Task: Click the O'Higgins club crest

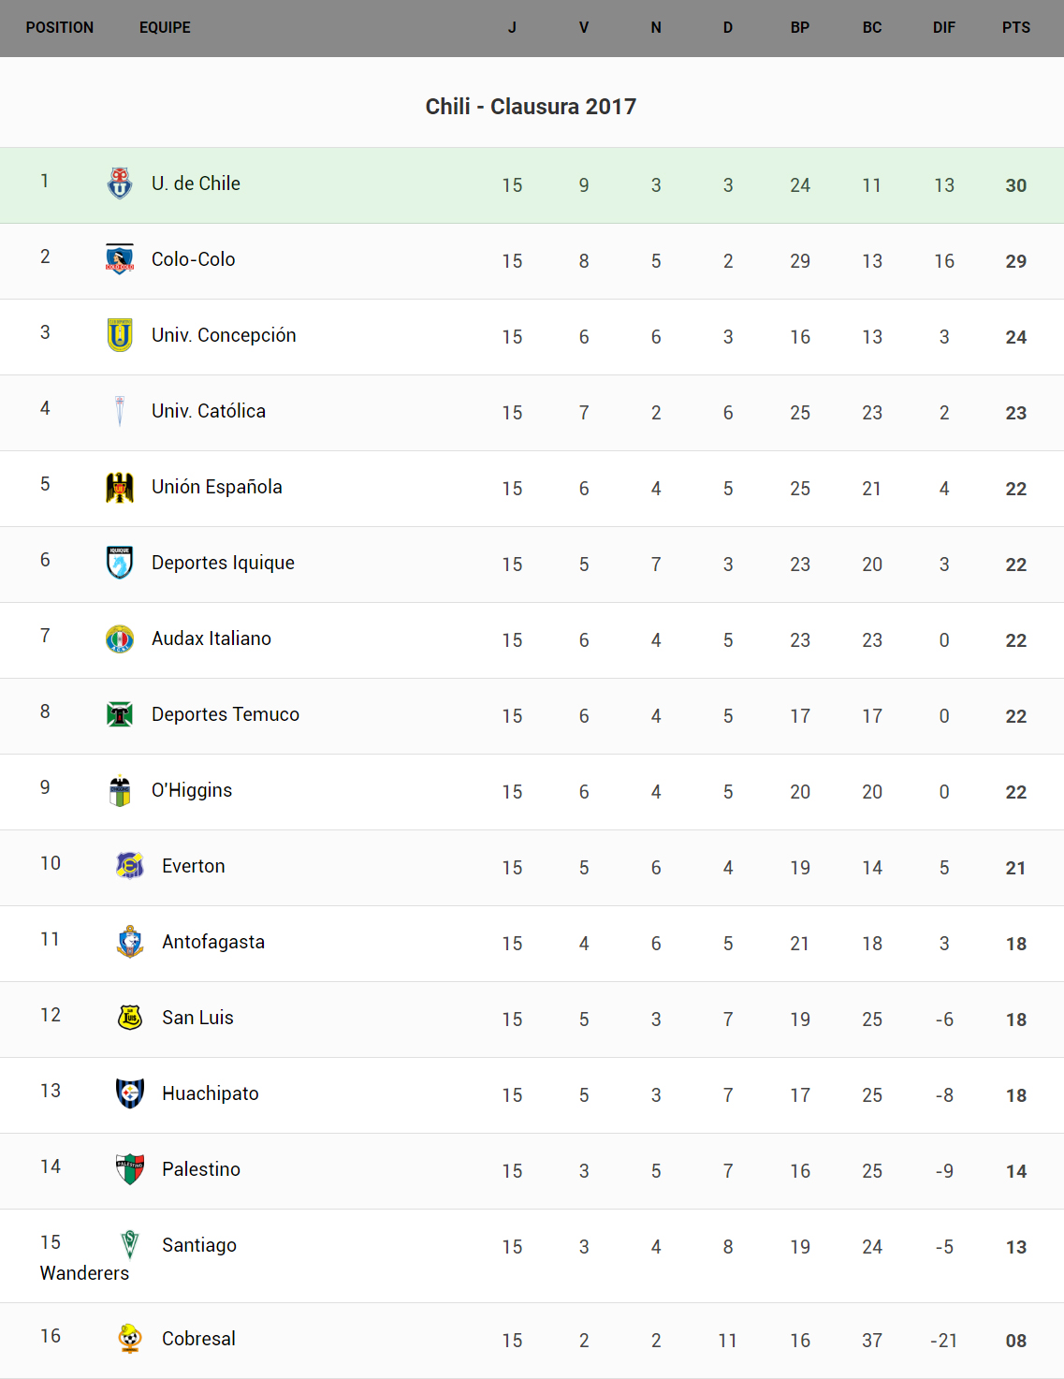Action: coord(120,790)
